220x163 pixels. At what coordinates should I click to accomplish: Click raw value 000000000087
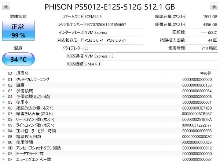coord(197,159)
